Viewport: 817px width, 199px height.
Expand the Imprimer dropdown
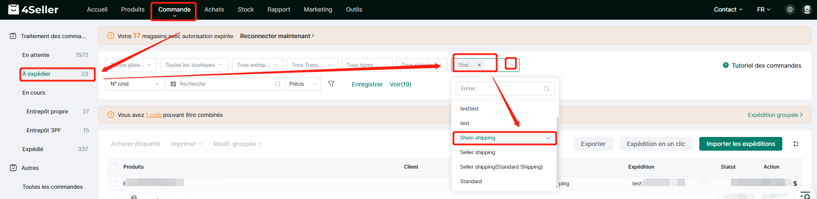pos(187,144)
